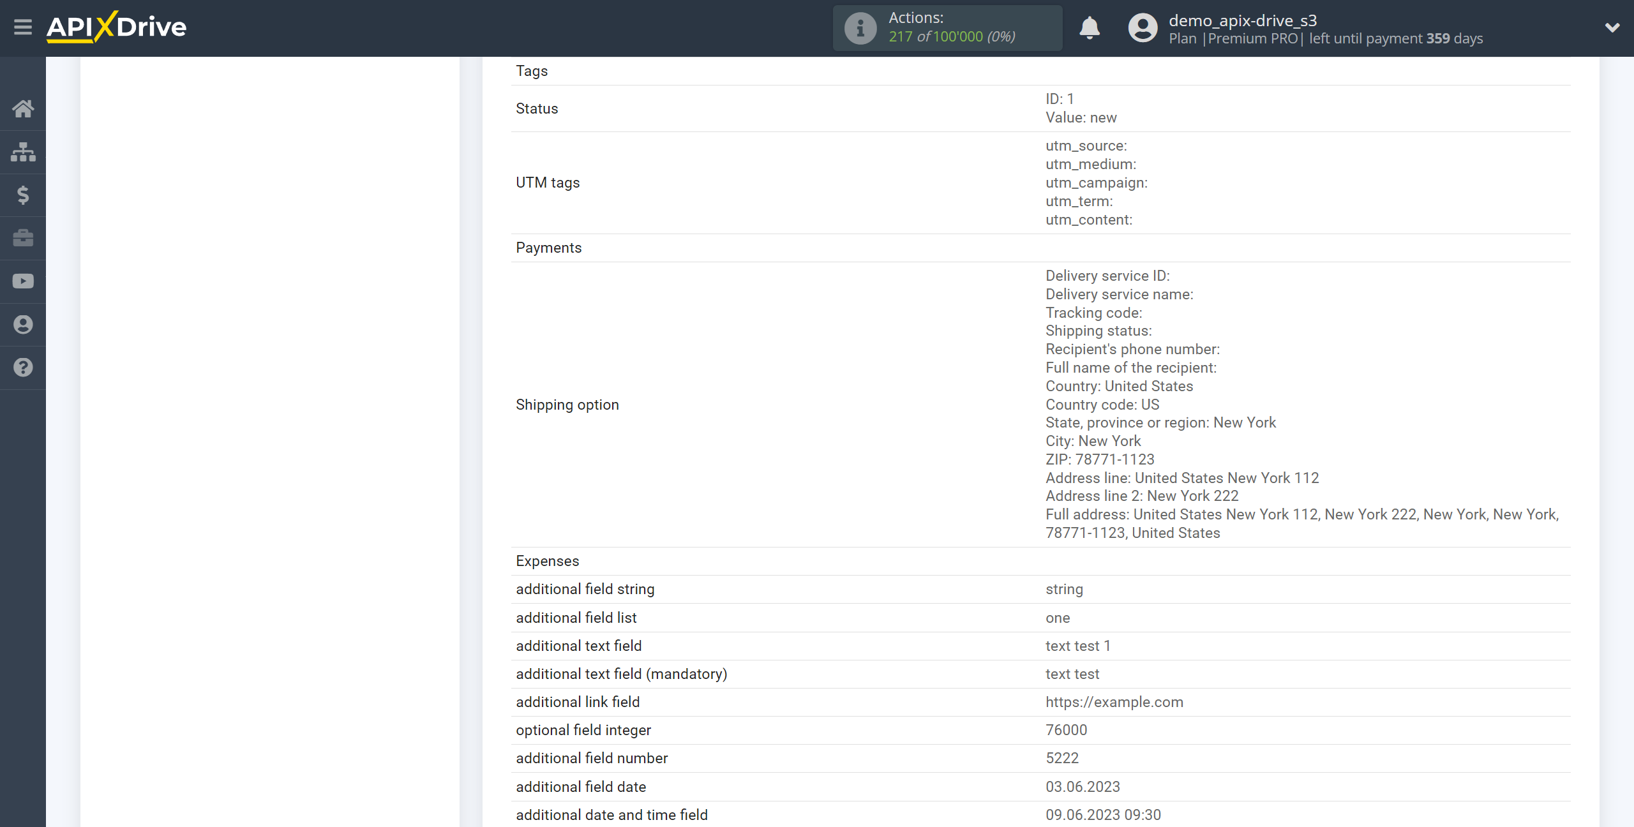Select the utm_source: line
The height and width of the screenshot is (827, 1634).
1086,146
